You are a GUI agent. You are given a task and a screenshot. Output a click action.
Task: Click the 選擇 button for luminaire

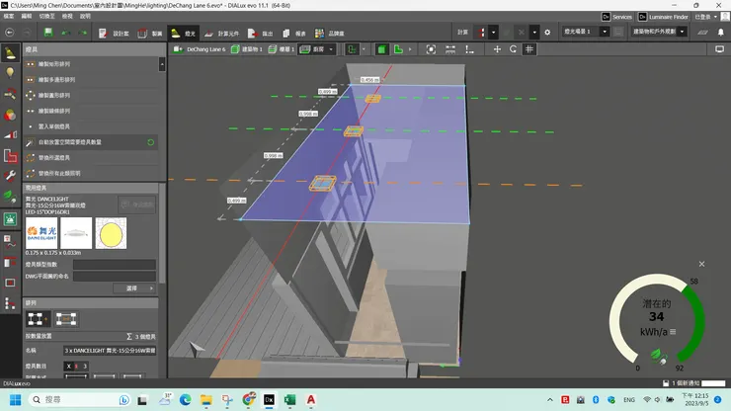pos(131,288)
